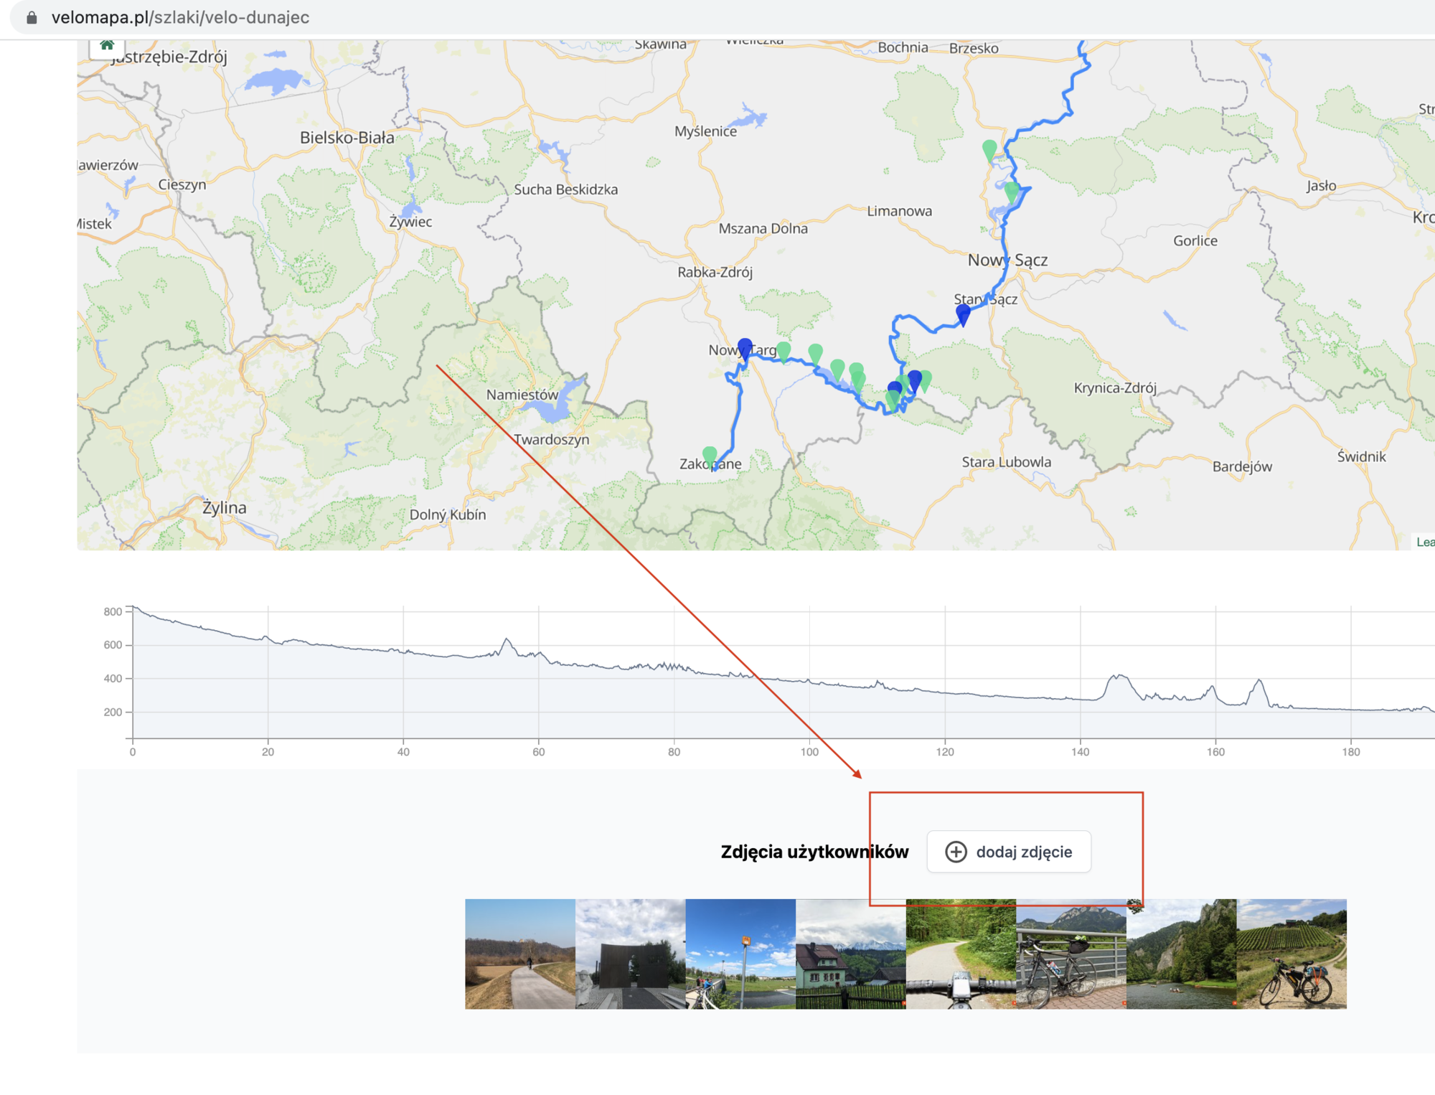Click the 'Gorlice' map label
This screenshot has height=1095, width=1435.
[x=1195, y=240]
